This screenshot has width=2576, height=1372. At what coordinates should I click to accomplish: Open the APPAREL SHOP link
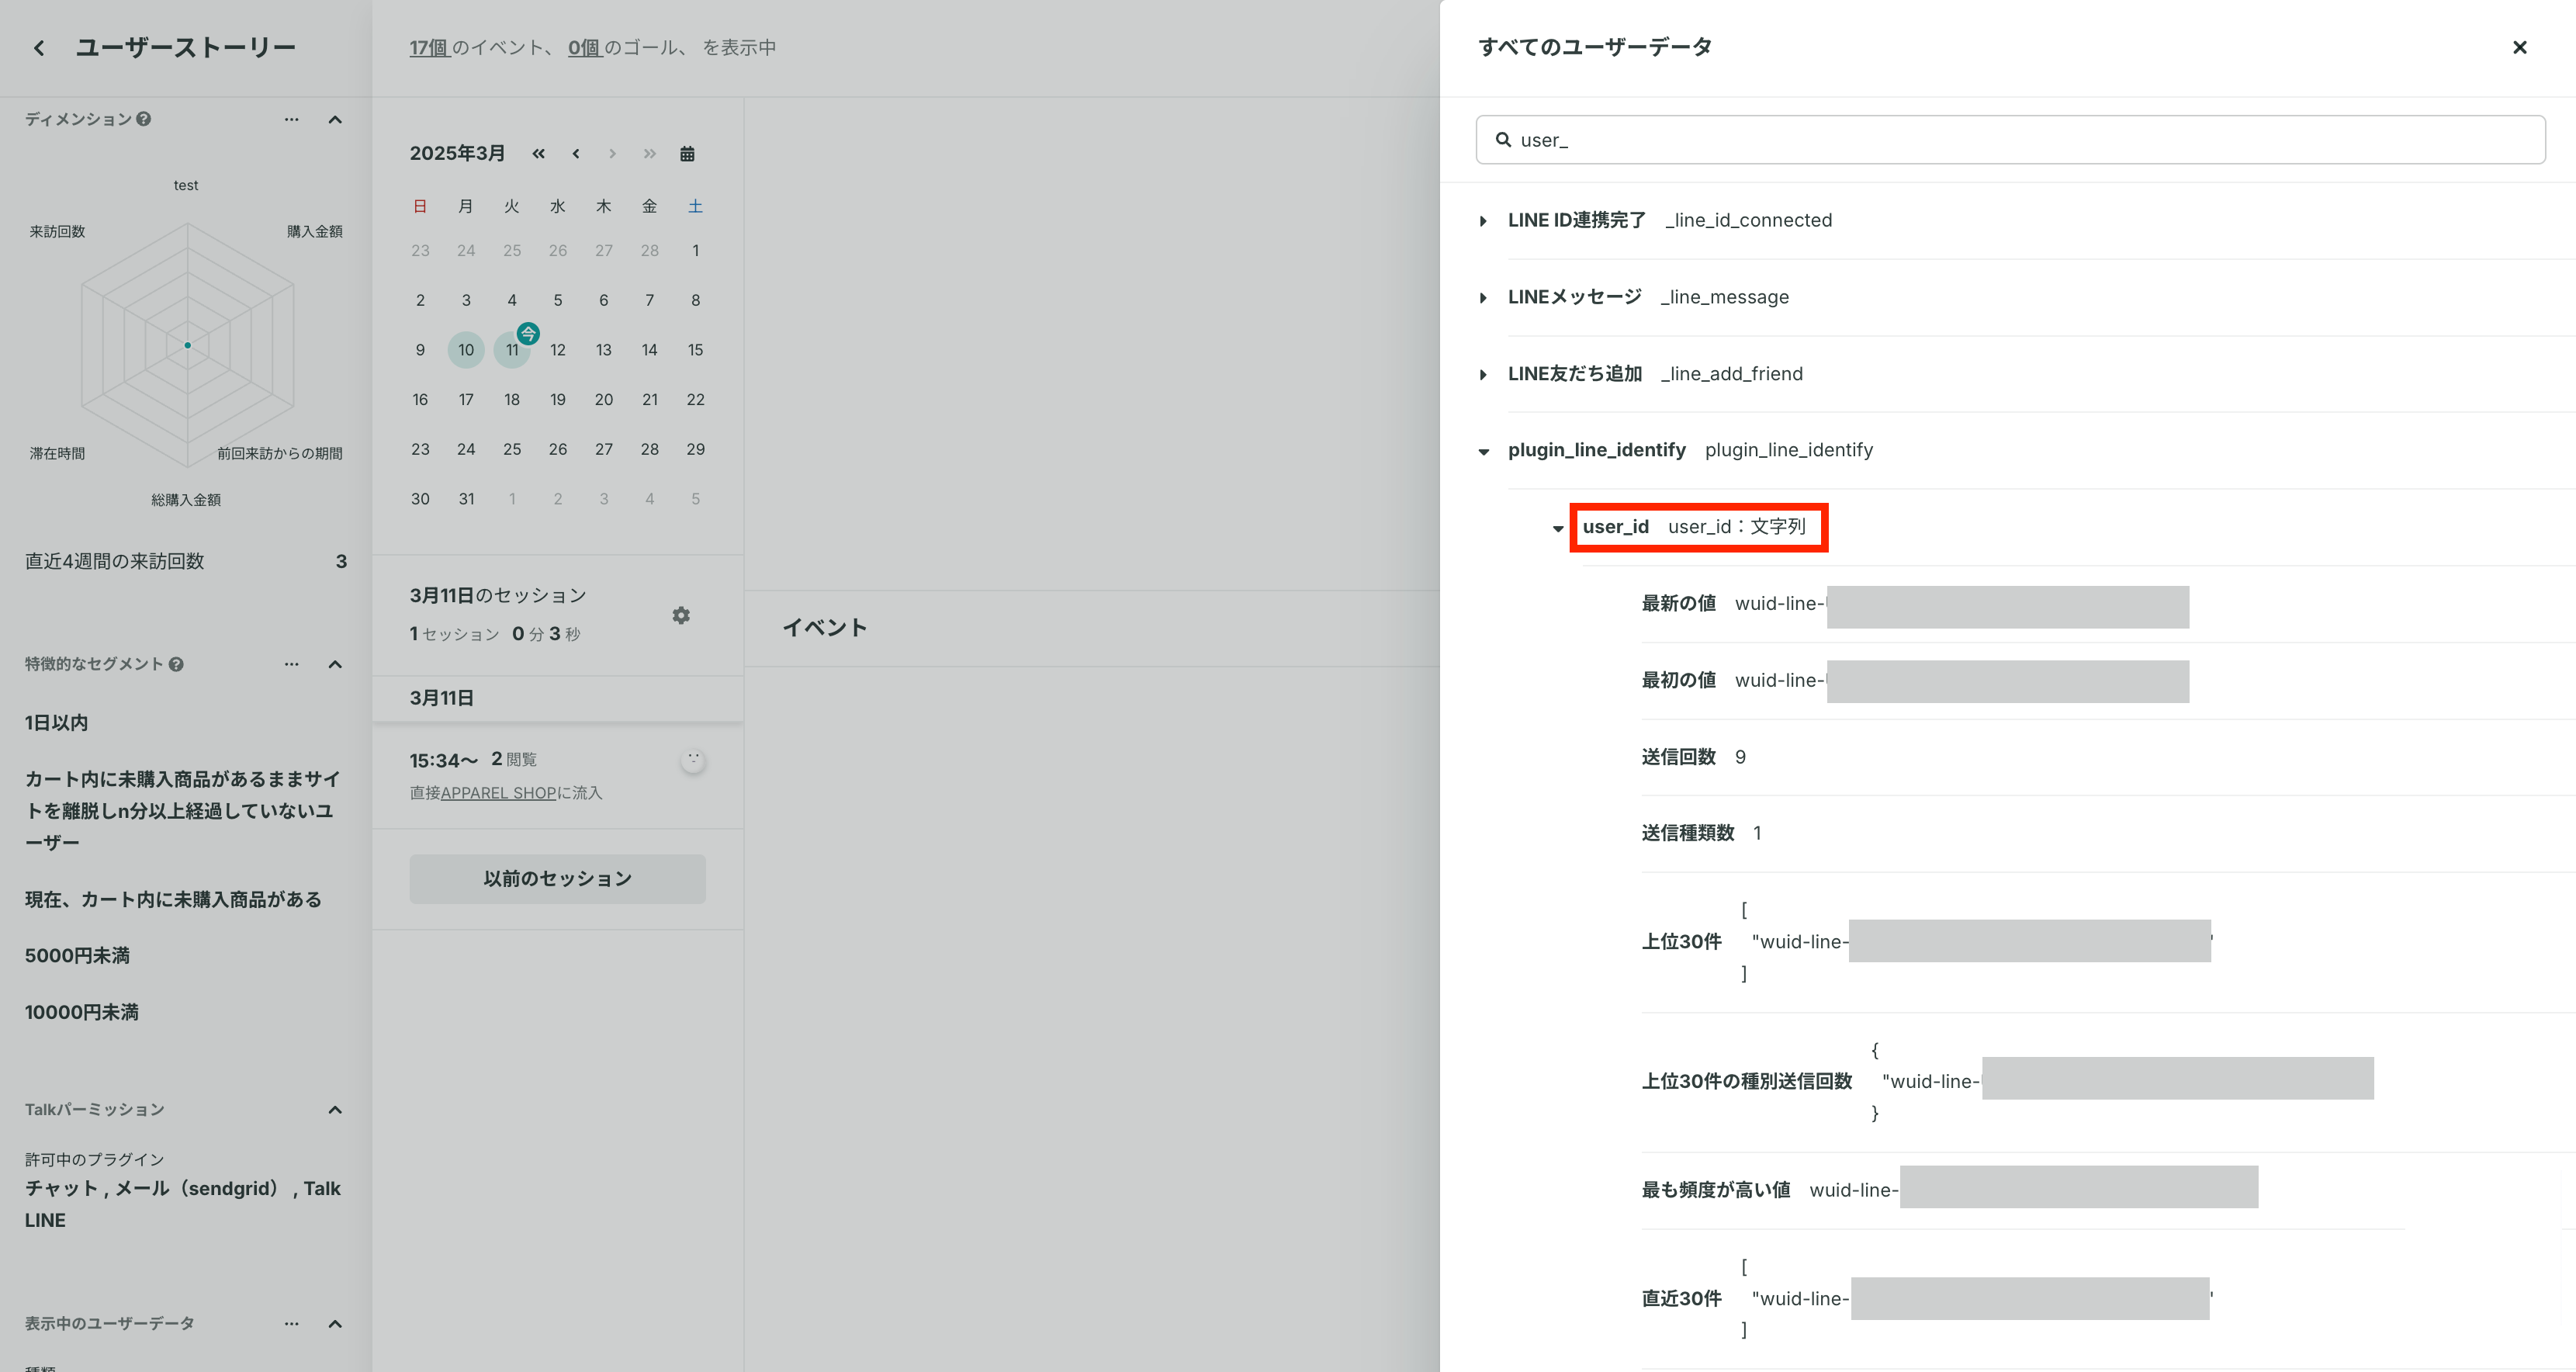point(498,793)
